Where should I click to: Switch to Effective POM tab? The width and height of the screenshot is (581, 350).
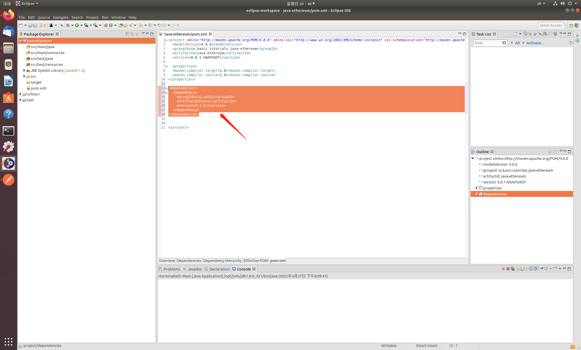(255, 260)
